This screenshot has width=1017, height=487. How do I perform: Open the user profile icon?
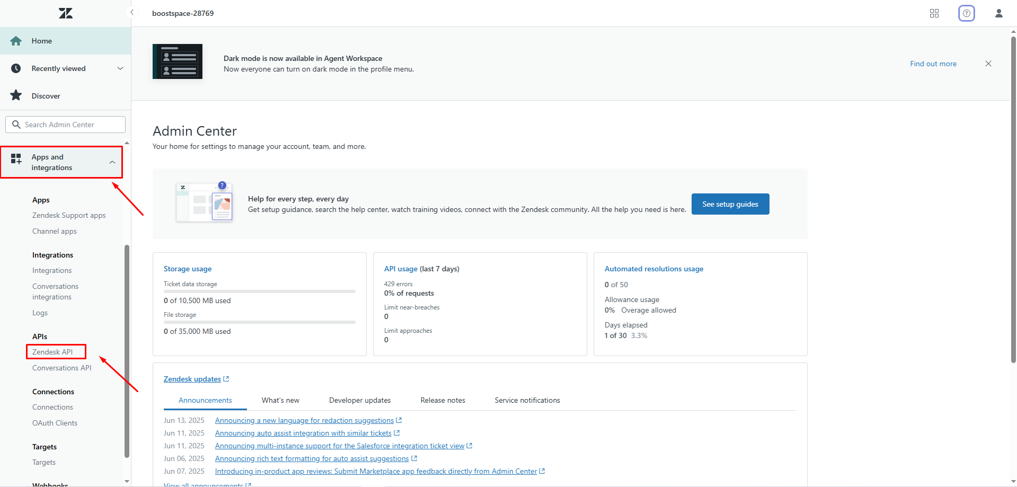999,13
